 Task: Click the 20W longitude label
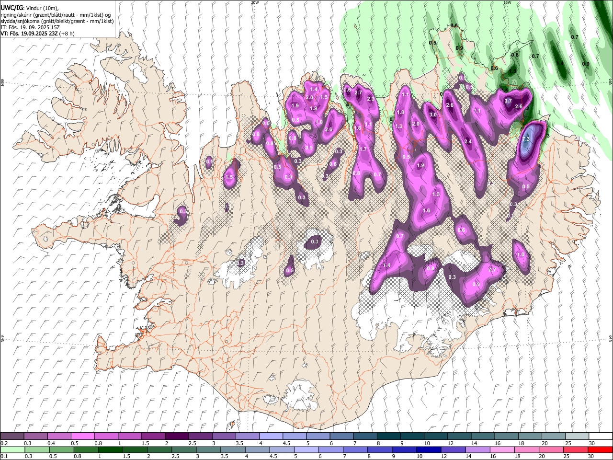click(x=255, y=2)
